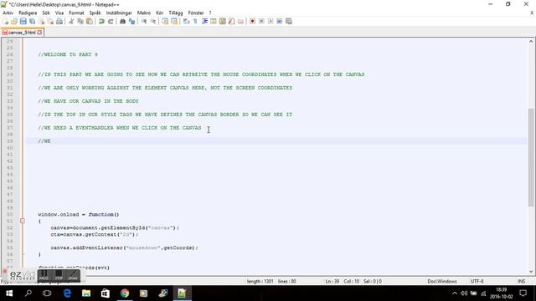Click the ezvid recorder Pause button

pyautogui.click(x=44, y=275)
